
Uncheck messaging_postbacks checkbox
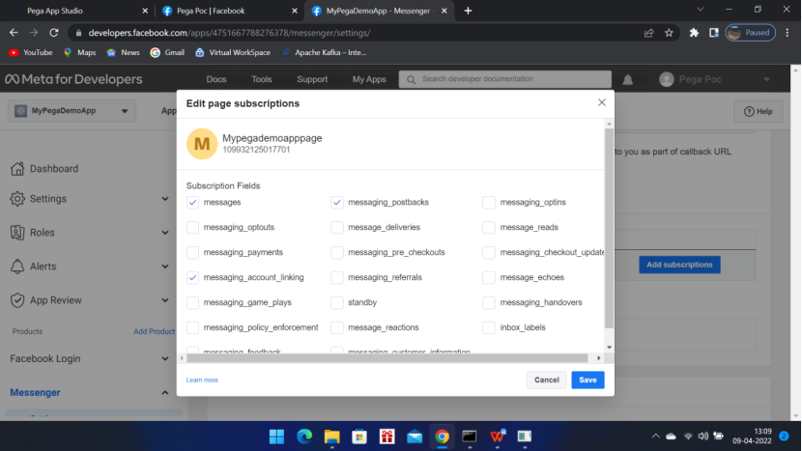pyautogui.click(x=336, y=202)
